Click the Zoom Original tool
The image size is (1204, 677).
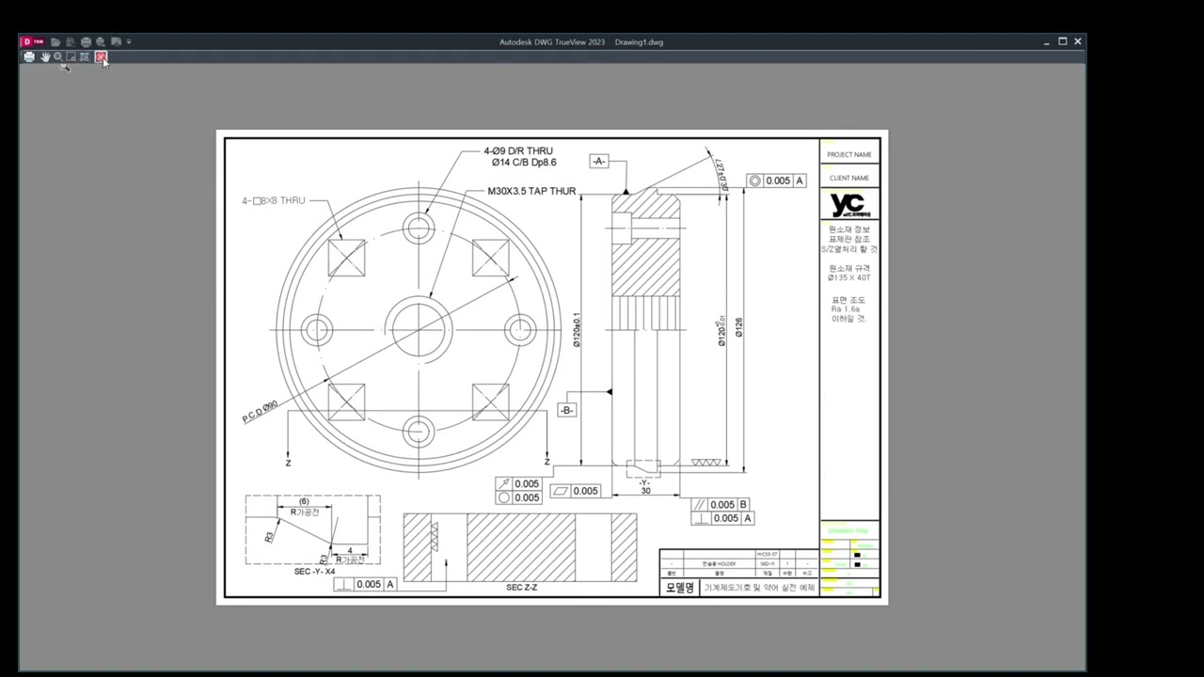point(85,57)
